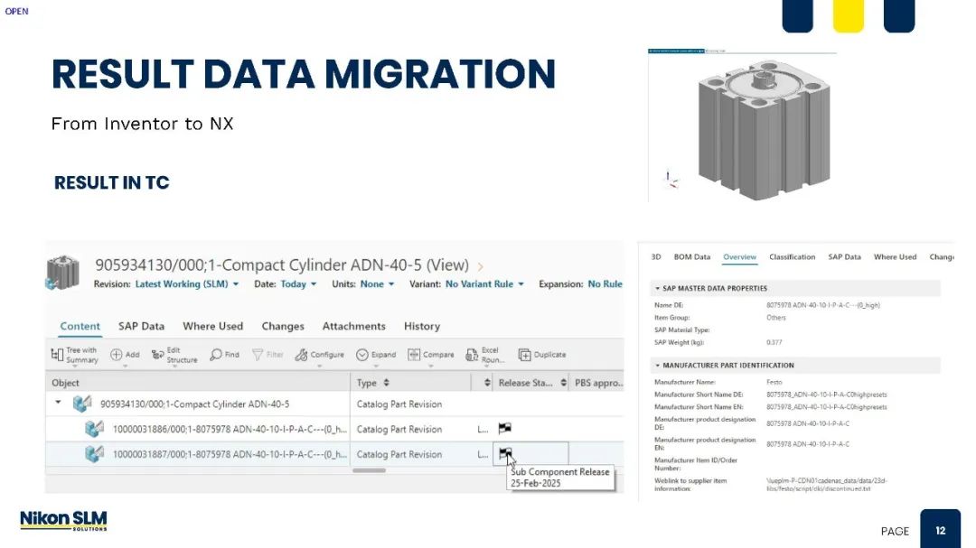Select row 10000031887 ADN-40-10-I-P-A-C
Screen dimensions: 976x548
(x=334, y=454)
